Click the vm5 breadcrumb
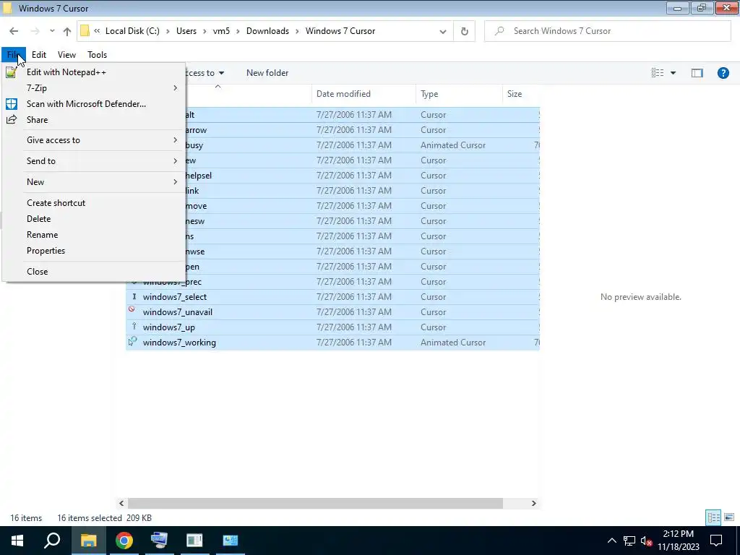The image size is (740, 555). click(221, 31)
